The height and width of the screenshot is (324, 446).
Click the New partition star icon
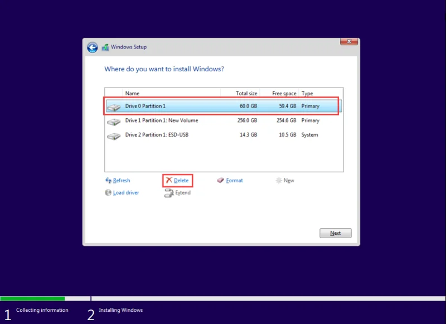click(279, 180)
